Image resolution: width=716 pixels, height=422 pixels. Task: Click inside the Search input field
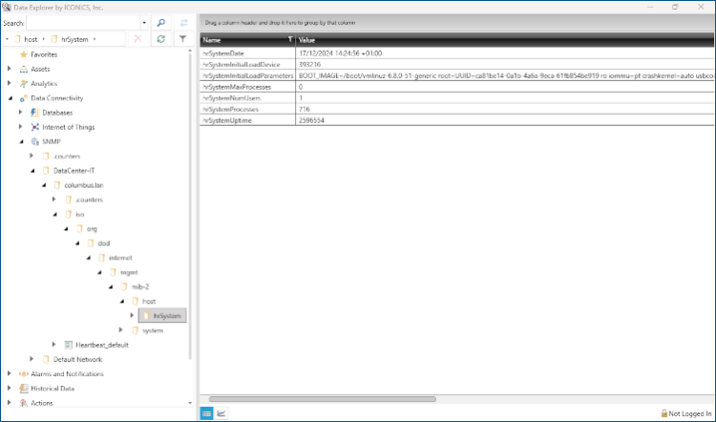(84, 23)
